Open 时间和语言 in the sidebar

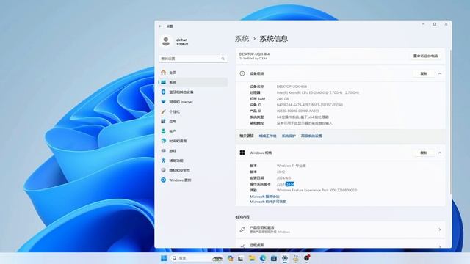pyautogui.click(x=192, y=141)
